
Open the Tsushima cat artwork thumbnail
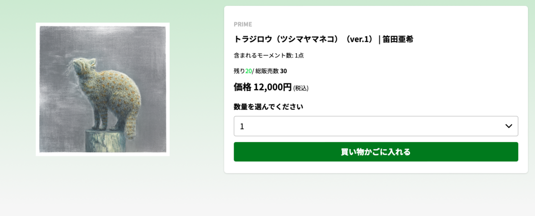[x=103, y=89]
